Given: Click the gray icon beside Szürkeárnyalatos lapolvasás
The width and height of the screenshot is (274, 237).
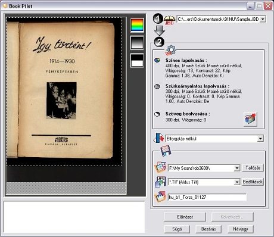Looking at the screenshot, I should coord(157,86).
